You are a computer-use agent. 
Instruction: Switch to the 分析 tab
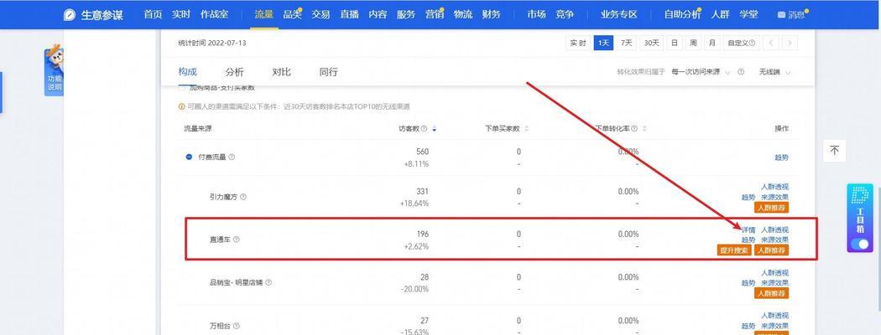234,72
